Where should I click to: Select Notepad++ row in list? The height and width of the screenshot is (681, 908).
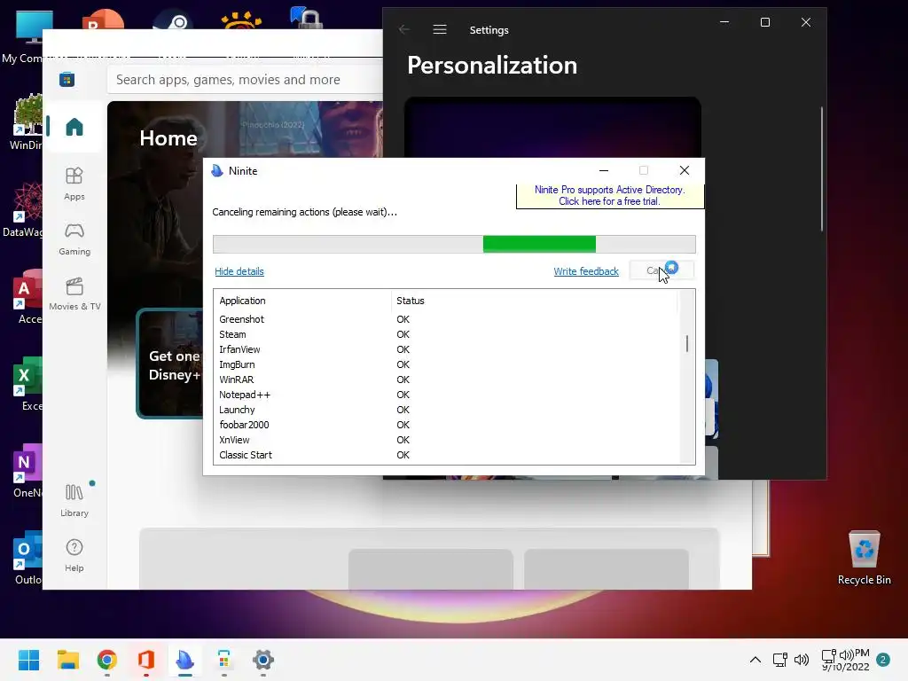[x=446, y=395]
